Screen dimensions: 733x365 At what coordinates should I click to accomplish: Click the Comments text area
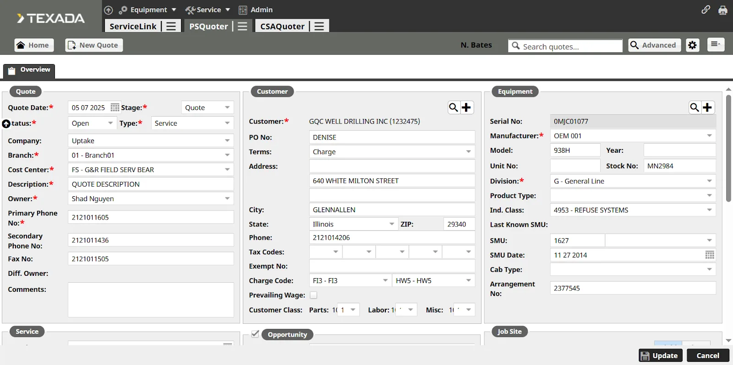pyautogui.click(x=151, y=300)
